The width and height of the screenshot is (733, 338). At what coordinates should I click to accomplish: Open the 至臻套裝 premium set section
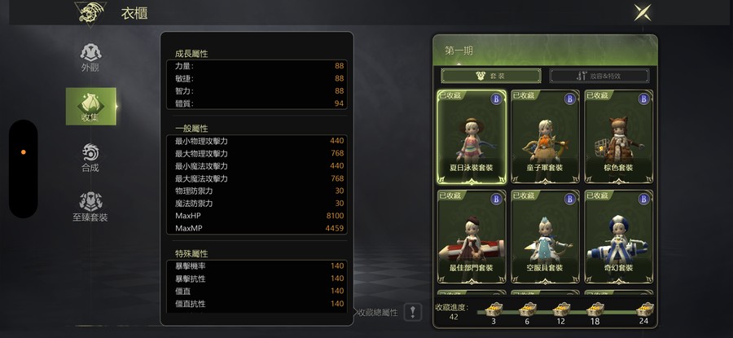[x=90, y=207]
